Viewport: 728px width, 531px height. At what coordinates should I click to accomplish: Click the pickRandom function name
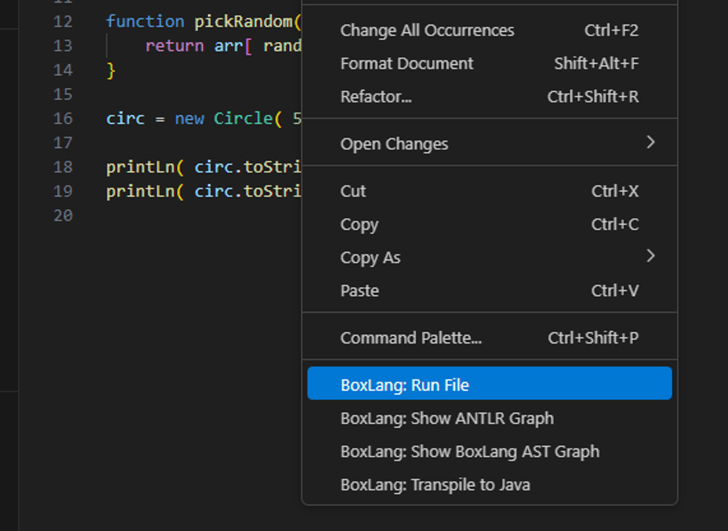pyautogui.click(x=243, y=22)
